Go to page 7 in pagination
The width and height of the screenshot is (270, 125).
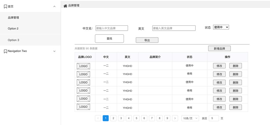[152, 118]
